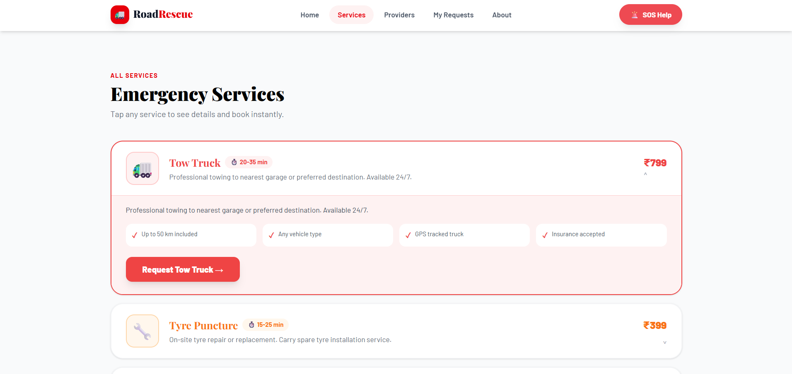
Task: Click the RoadRescue truck logo icon
Action: pyautogui.click(x=120, y=15)
